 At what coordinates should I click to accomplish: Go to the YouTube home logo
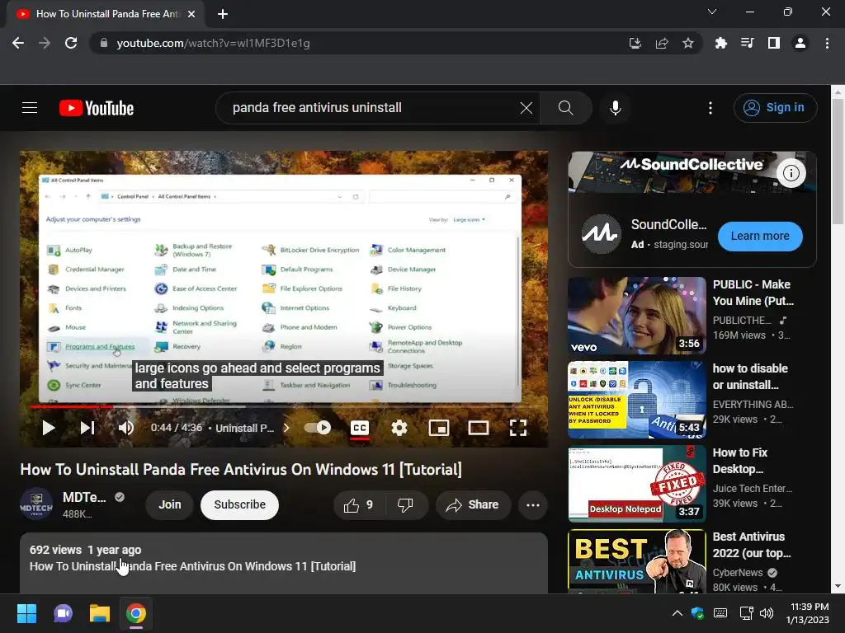pyautogui.click(x=97, y=108)
